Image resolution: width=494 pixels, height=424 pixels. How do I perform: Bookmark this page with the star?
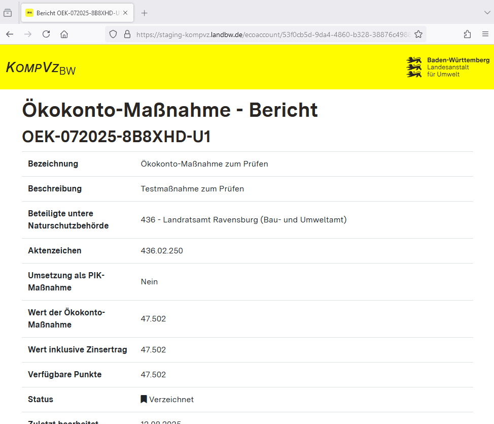click(418, 34)
